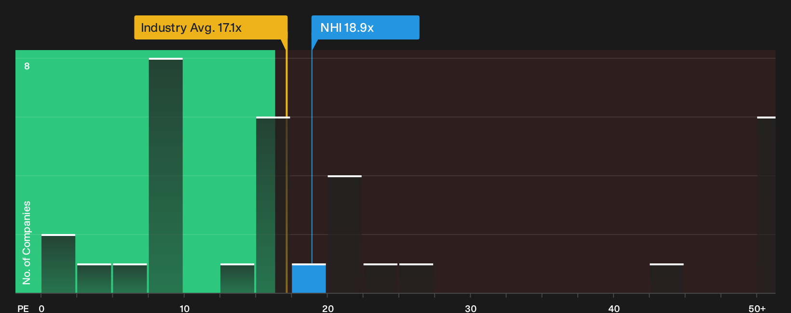Select the bar just left of Industry Avg. line

(x=273, y=205)
